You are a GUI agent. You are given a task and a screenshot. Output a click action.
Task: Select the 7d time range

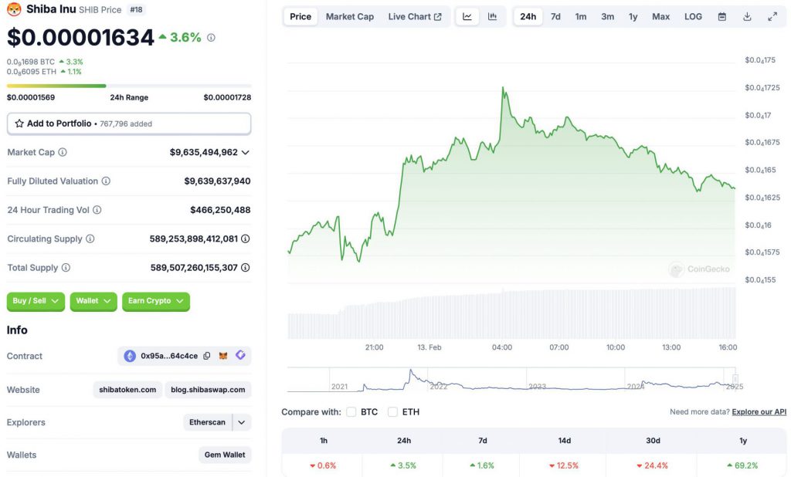[x=555, y=17]
